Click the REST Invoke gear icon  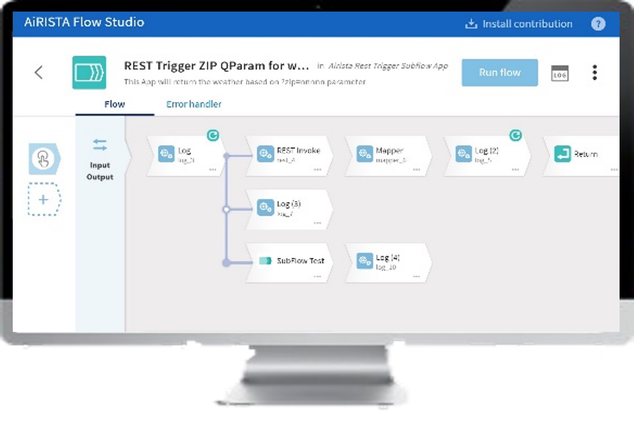265,154
